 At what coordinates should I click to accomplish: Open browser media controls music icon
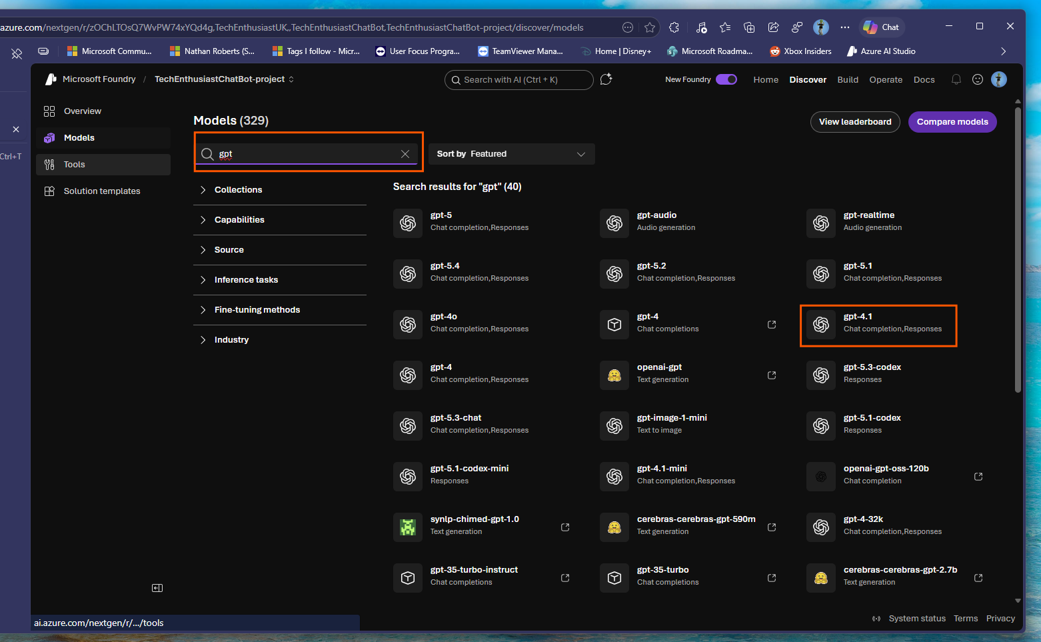click(x=701, y=27)
